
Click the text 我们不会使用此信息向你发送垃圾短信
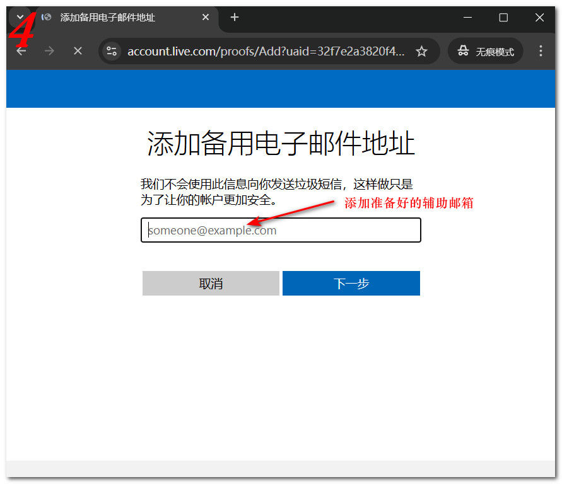tap(241, 184)
